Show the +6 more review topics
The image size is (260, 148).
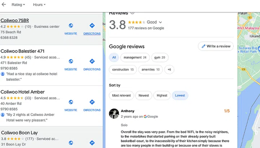169,69
